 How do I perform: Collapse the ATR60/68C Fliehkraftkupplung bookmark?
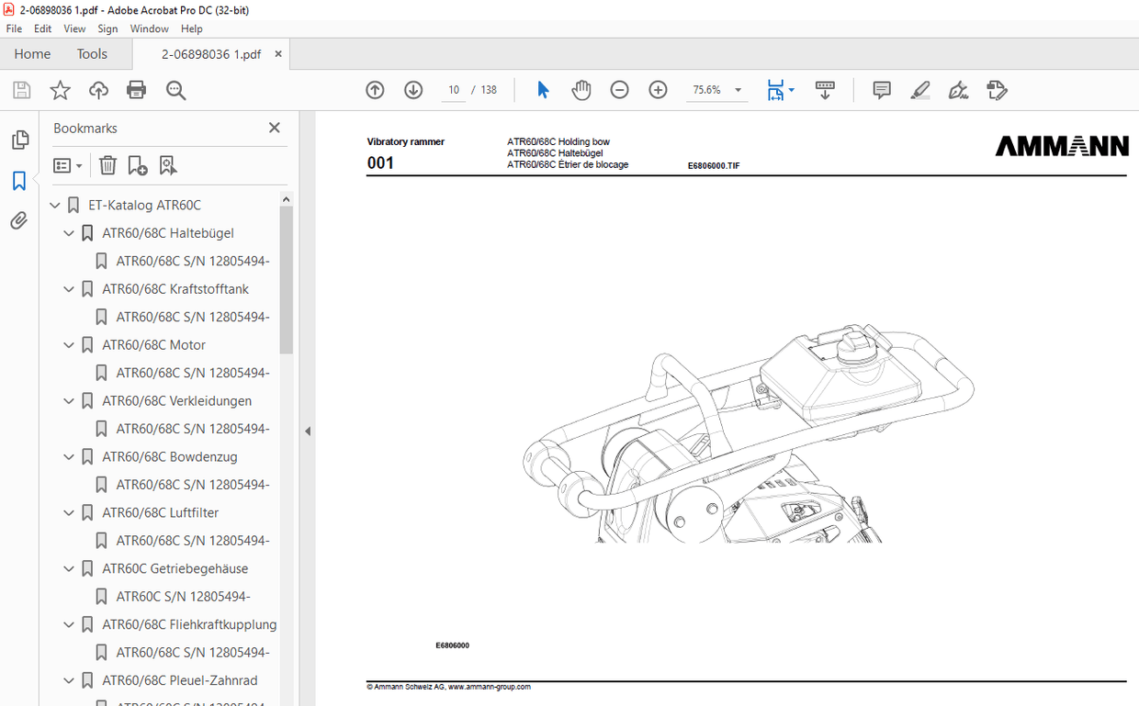pos(69,625)
